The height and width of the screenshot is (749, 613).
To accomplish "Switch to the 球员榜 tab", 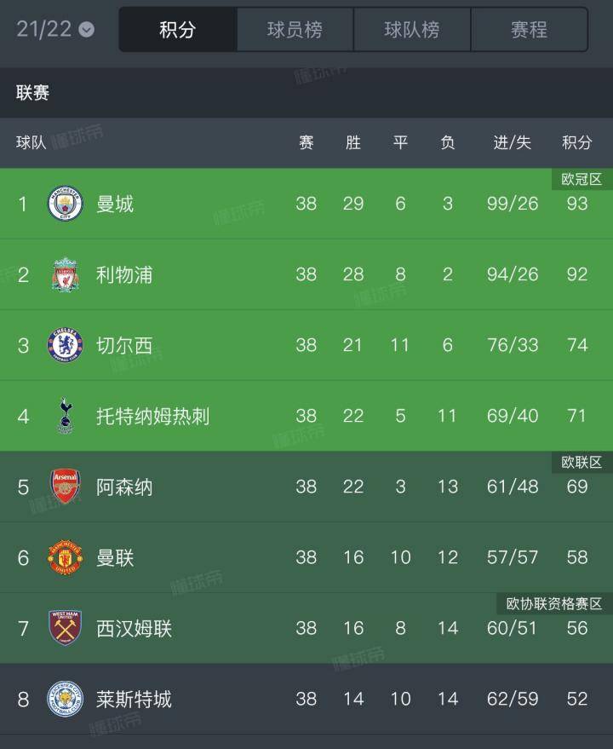I will coord(295,30).
